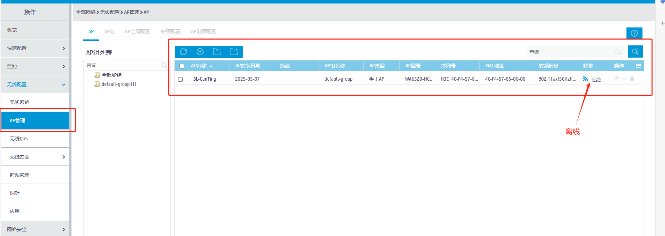665x236 pixels.
Task: Click the AP组名称 column header
Action: [335, 66]
